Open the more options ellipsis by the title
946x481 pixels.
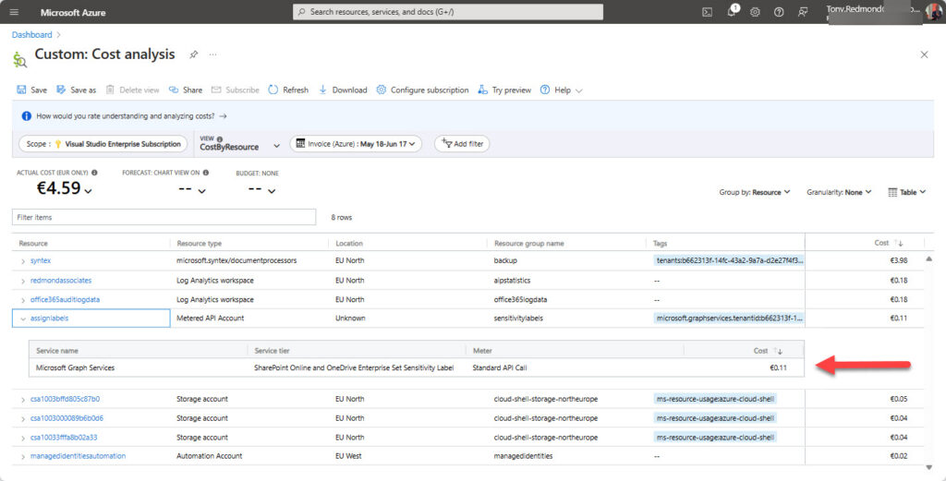pyautogui.click(x=213, y=54)
